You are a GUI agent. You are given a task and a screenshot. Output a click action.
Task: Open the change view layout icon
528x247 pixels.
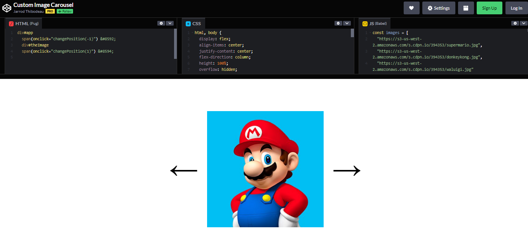point(466,8)
